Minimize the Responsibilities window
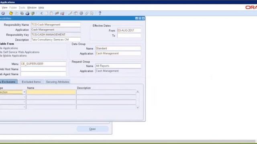257x144 pixels. click(137, 18)
